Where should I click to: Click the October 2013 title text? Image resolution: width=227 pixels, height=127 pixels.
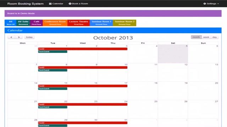[x=113, y=38]
